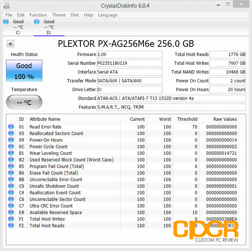Click the blue status orb for disk C:
Screen dimensions: 252x251
coord(6,22)
